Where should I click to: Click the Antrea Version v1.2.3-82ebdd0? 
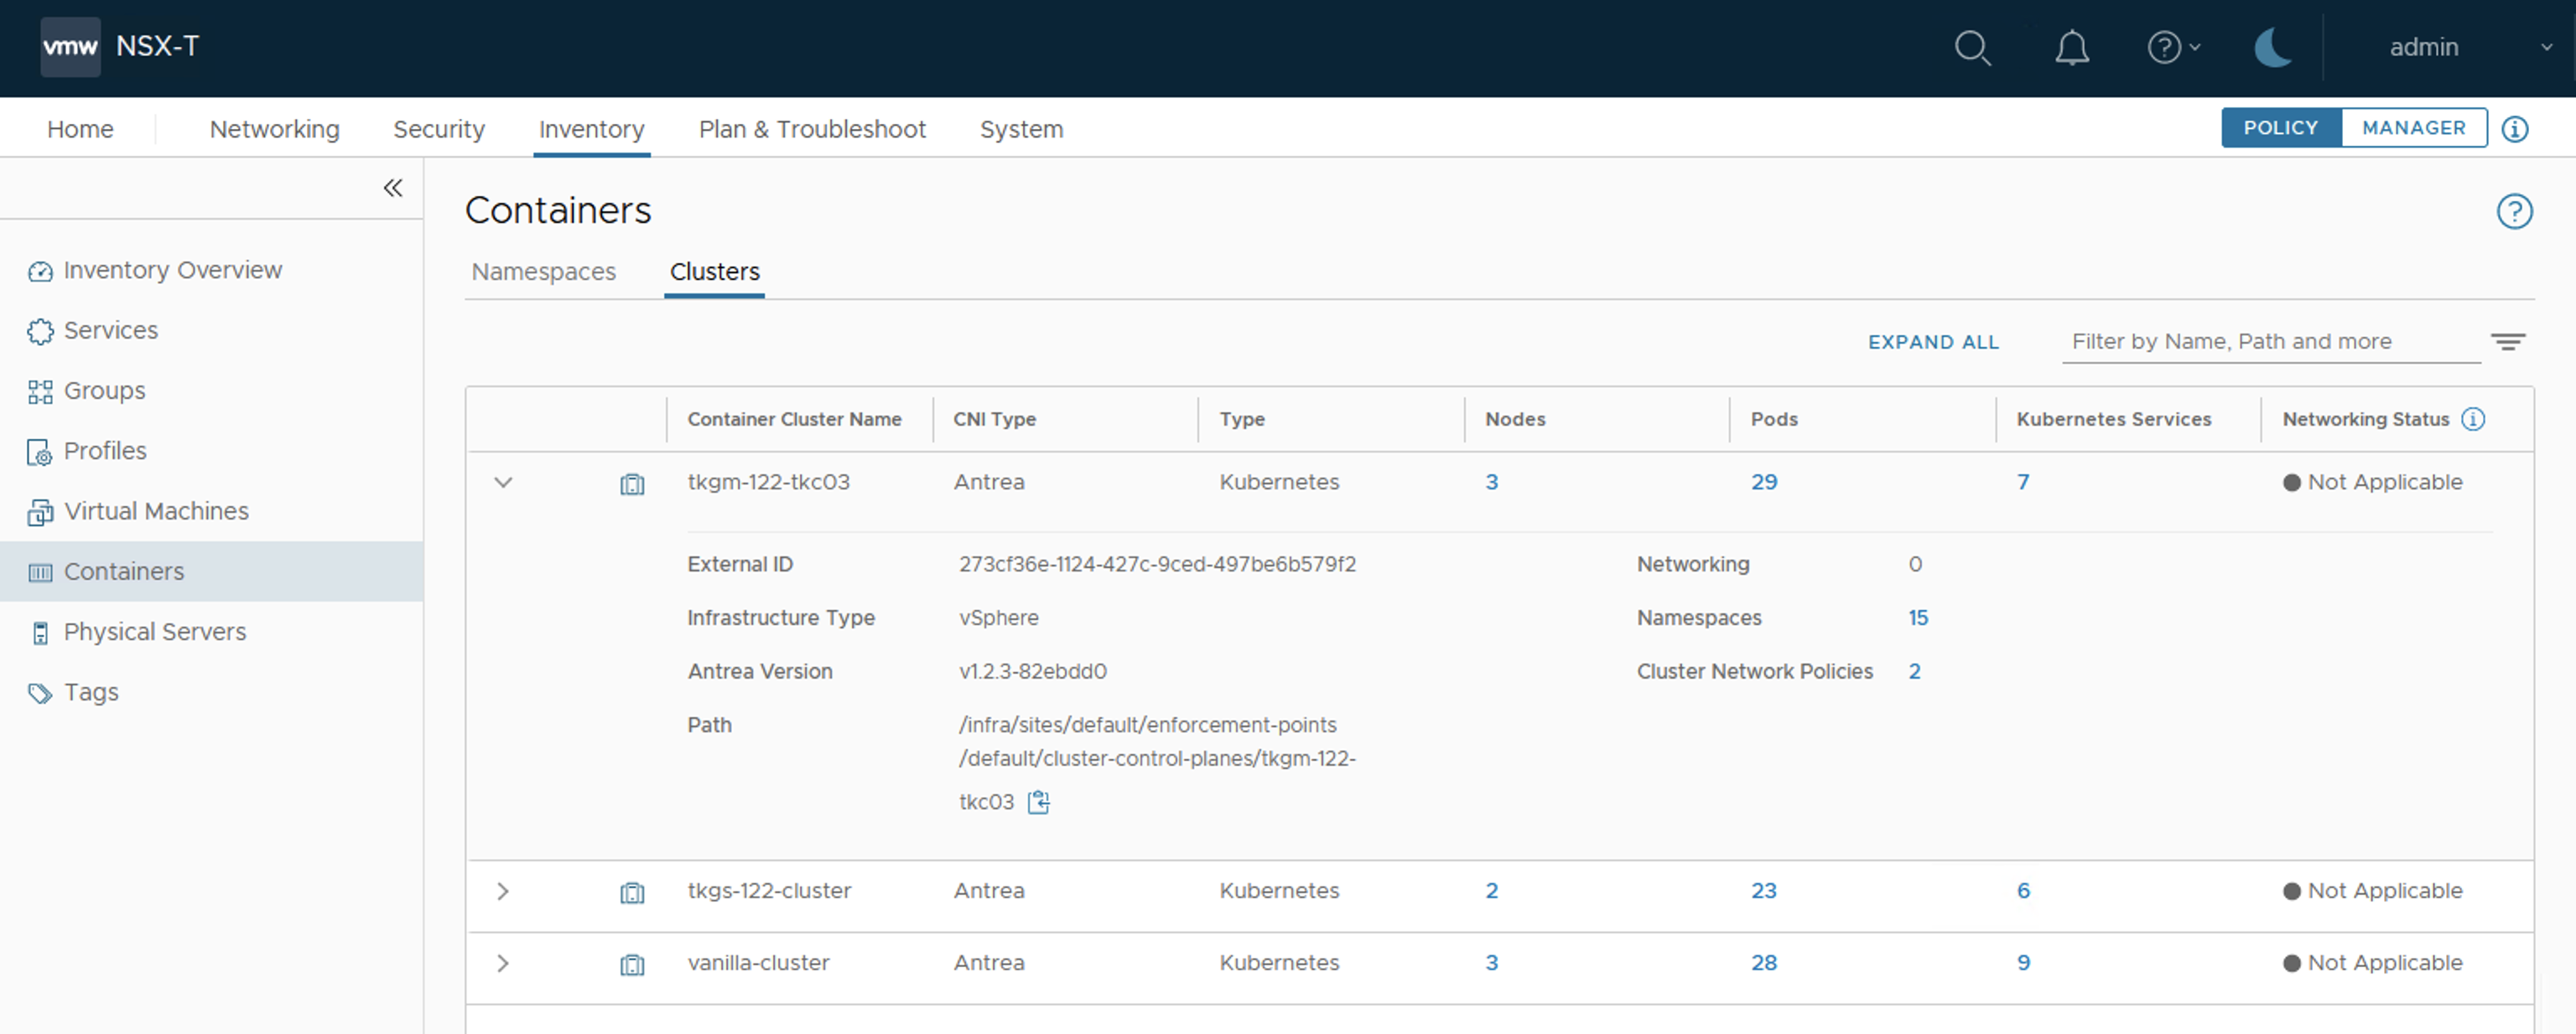(1032, 671)
